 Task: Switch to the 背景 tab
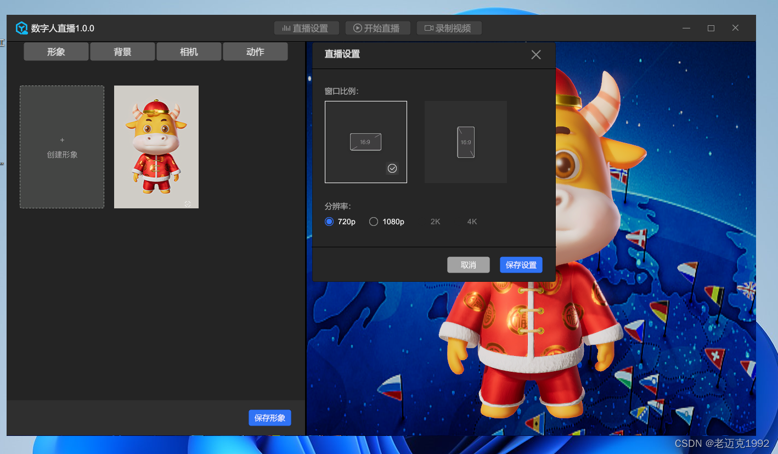pyautogui.click(x=122, y=52)
